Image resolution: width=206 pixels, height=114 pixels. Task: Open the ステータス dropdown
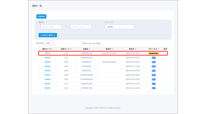(x=119, y=27)
